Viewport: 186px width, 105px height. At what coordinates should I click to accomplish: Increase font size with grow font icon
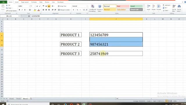click(x=37, y=6)
